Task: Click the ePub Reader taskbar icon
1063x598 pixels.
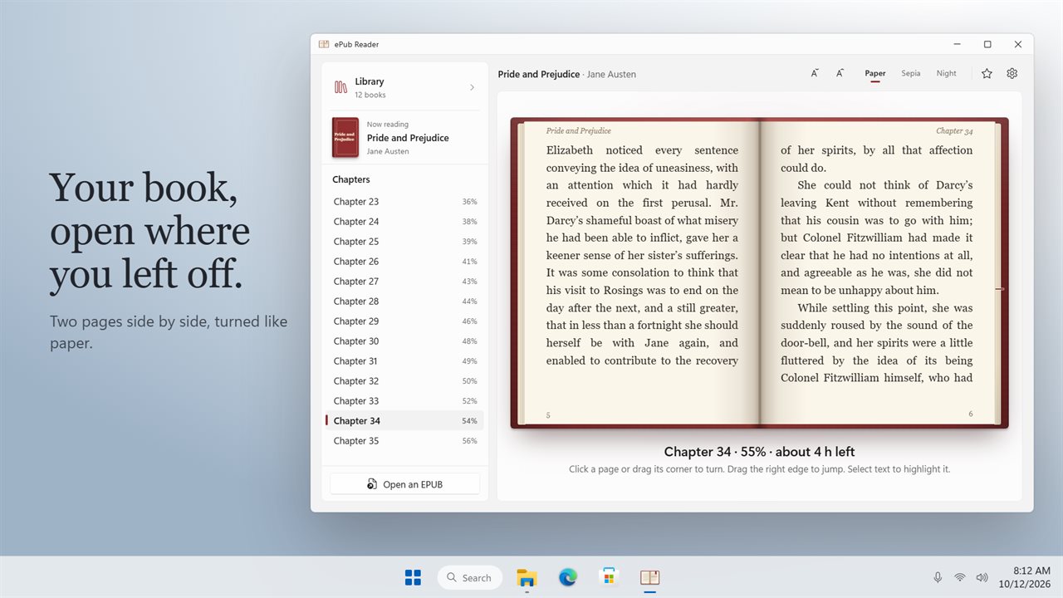Action: (x=649, y=577)
